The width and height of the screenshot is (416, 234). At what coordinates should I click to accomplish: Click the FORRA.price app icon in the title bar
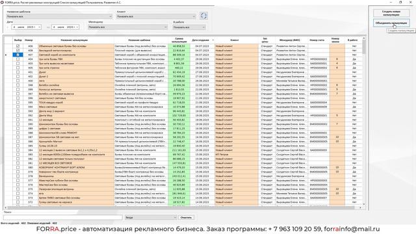[2, 3]
